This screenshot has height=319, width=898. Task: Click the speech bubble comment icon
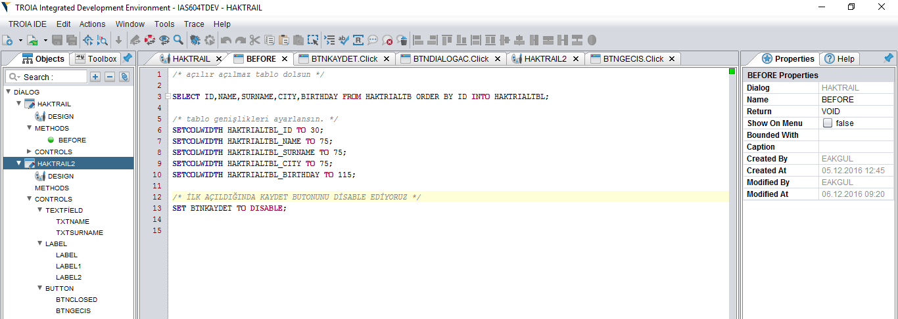coord(373,40)
